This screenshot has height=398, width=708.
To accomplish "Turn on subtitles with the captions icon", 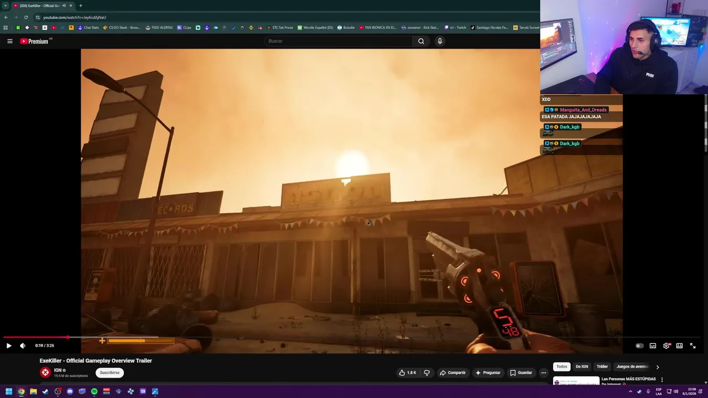I will pos(653,345).
